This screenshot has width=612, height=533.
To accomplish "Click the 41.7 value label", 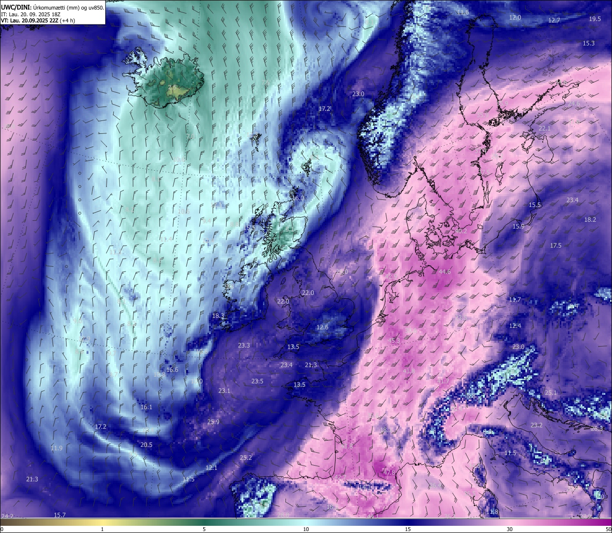I will pos(444,381).
